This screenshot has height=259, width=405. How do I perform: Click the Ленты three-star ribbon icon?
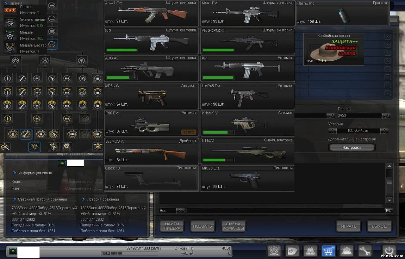(10, 10)
